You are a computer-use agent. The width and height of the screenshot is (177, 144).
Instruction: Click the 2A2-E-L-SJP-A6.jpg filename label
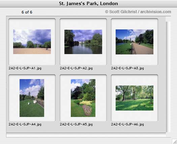tap(127, 124)
